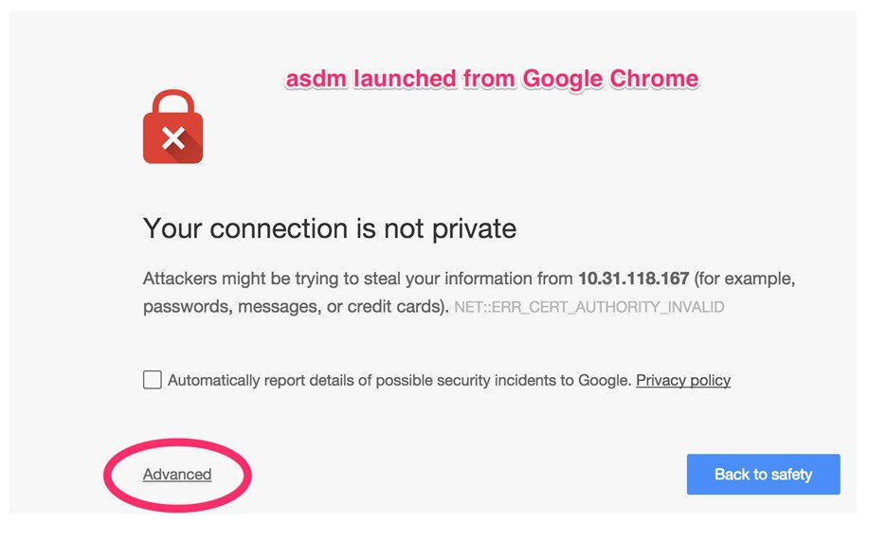Screen dimensions: 886x541
Task: Click the word "Google" in the report label
Action: point(603,380)
